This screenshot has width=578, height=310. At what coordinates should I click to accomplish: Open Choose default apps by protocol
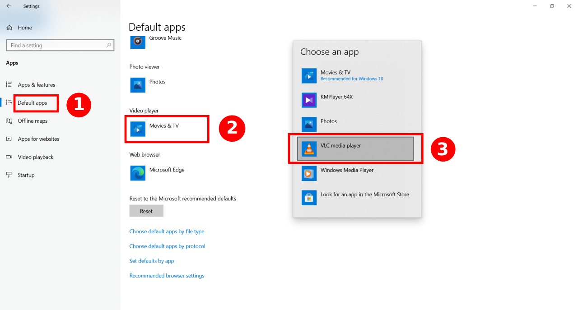(167, 246)
